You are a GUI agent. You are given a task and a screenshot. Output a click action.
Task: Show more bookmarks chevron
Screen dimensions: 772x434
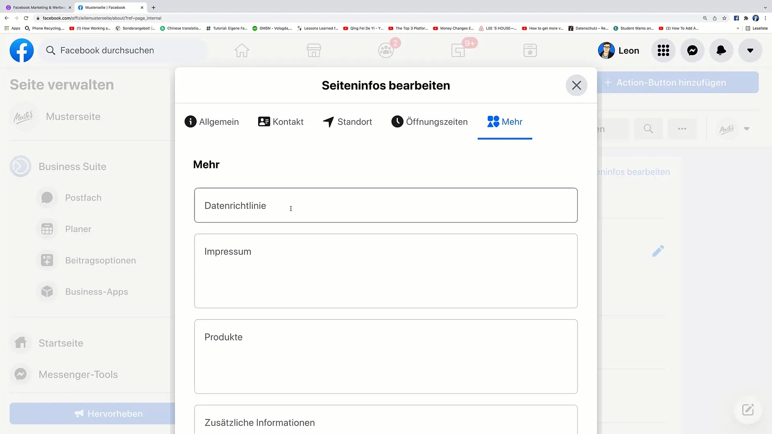pos(737,28)
